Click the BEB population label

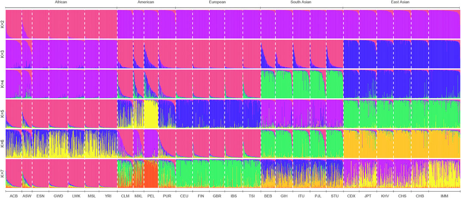[x=268, y=195]
